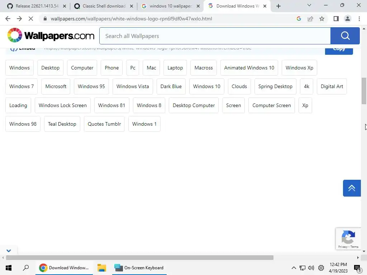
Task: Click the Windows Vista tag
Action: [133, 86]
